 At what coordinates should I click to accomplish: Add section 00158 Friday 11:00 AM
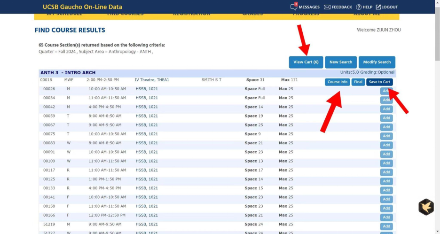[386, 208]
